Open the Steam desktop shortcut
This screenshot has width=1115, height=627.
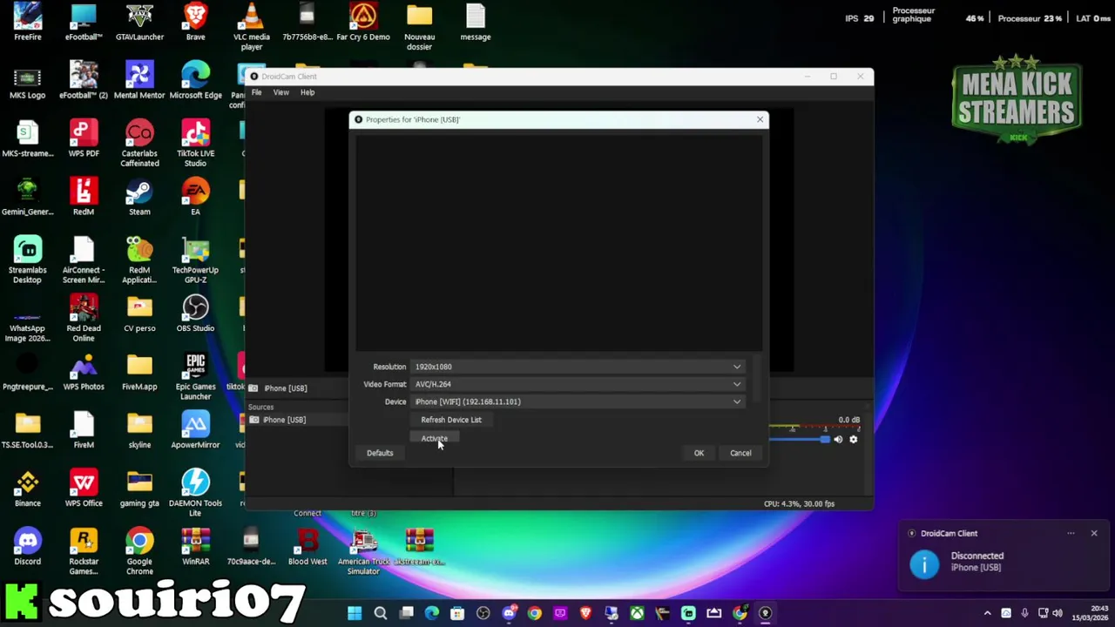pos(139,198)
